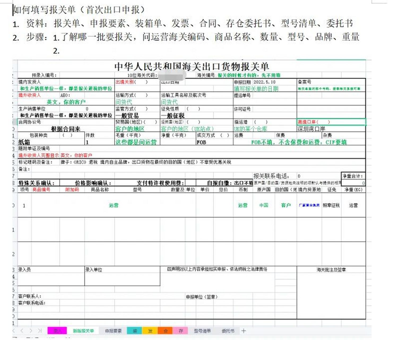
Task: Jump to the last sheet using the rightmost arrow
Action: tap(38, 331)
